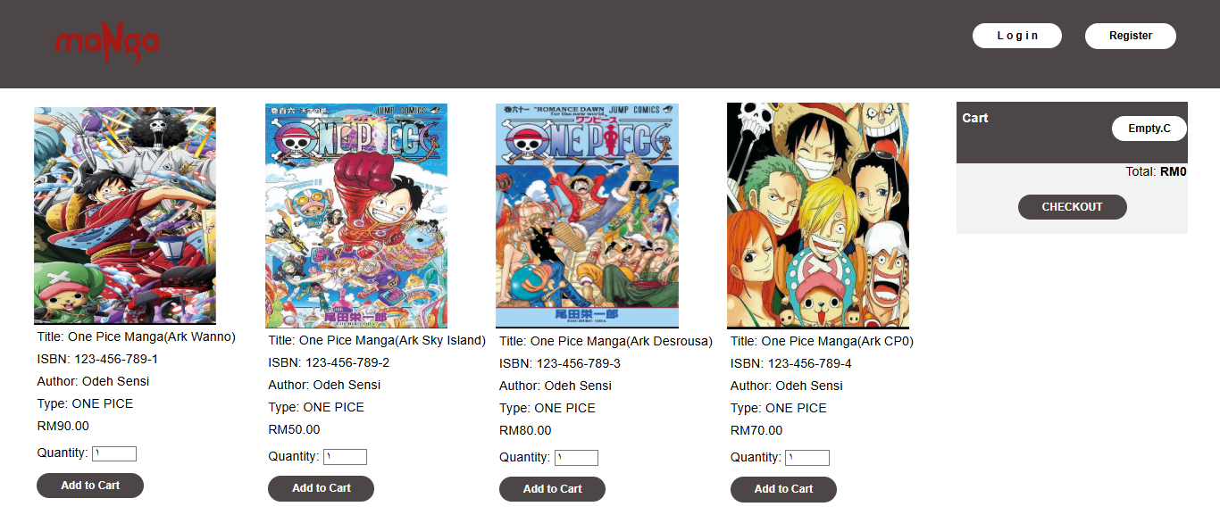
Task: Click the cart Total RM0 text
Action: click(1156, 171)
